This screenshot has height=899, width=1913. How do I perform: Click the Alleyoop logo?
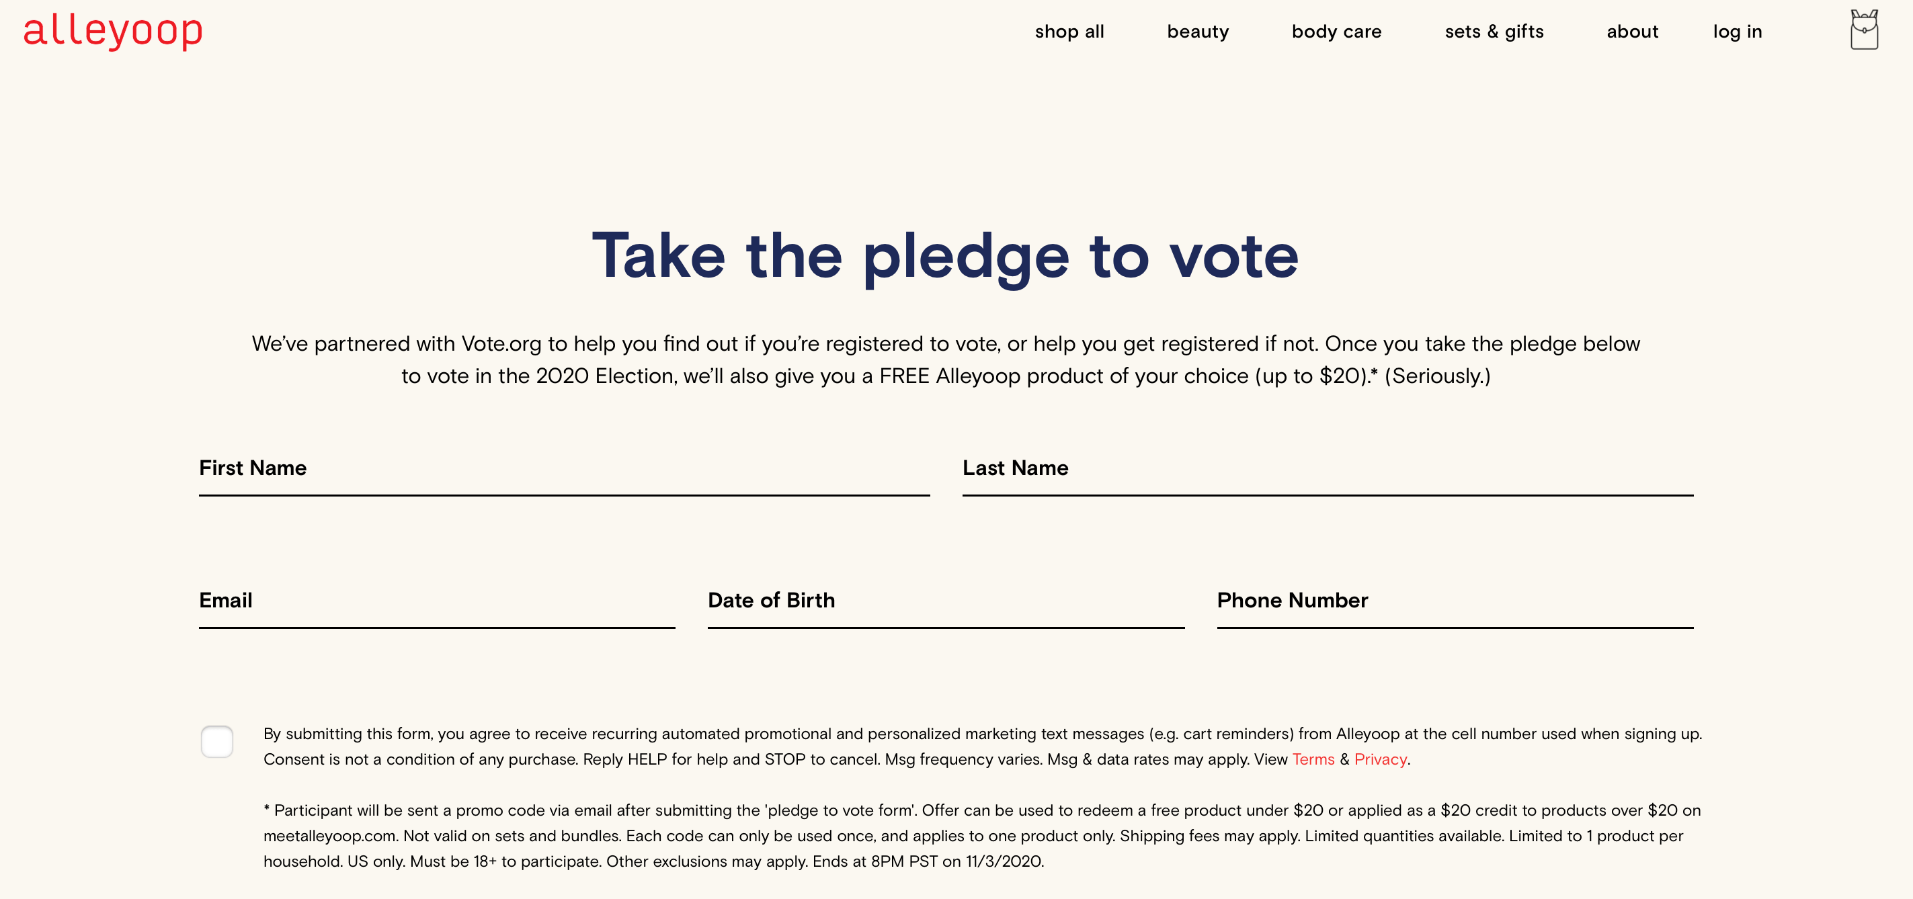[112, 31]
